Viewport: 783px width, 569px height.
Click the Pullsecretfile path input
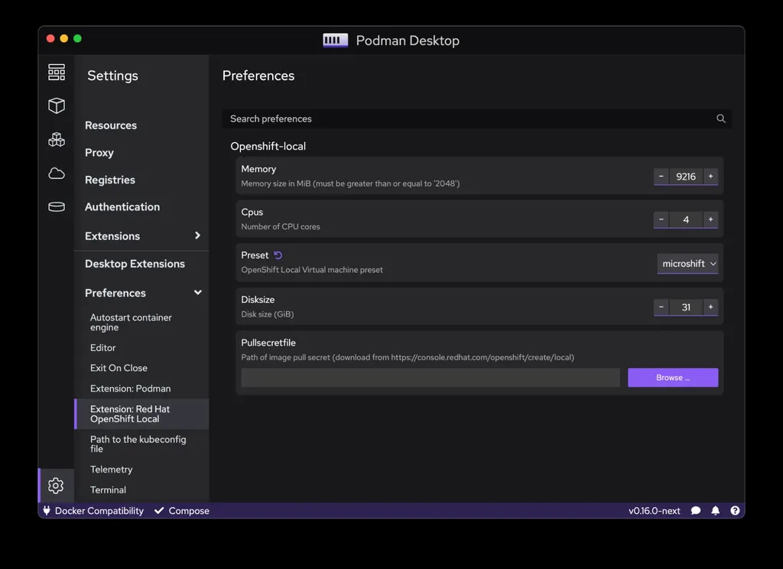[430, 378]
